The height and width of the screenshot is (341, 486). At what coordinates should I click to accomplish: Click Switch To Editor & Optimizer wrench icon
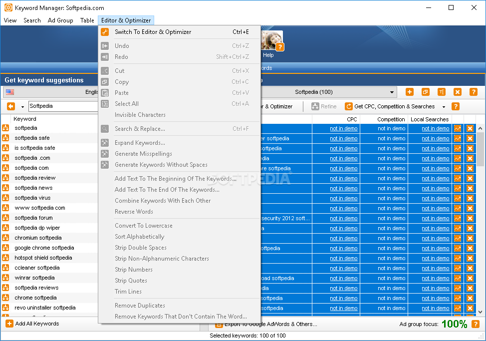pyautogui.click(x=105, y=32)
